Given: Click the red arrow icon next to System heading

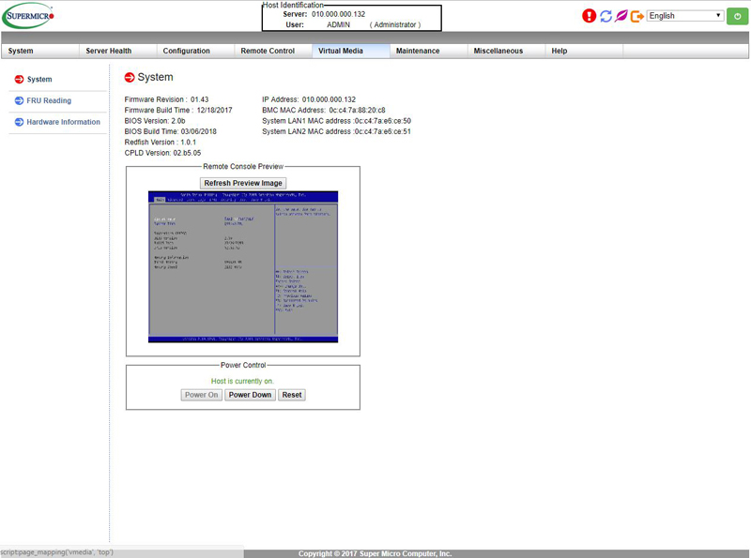Looking at the screenshot, I should tap(130, 77).
